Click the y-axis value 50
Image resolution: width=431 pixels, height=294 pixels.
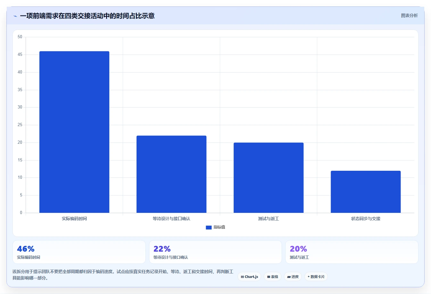(20, 37)
